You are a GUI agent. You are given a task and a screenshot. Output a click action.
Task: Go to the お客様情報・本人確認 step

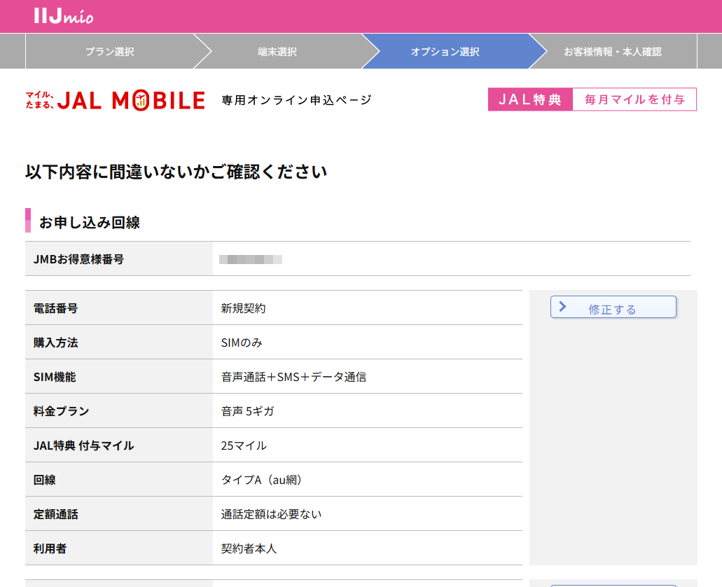point(614,50)
